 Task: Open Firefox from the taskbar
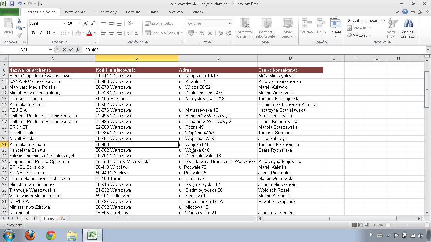(x=30, y=235)
